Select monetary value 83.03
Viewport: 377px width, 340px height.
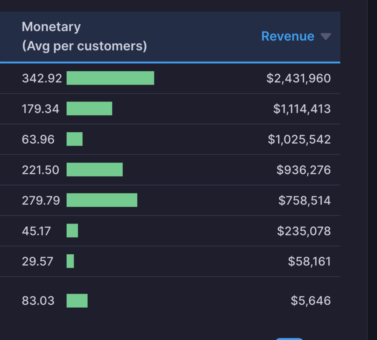[x=38, y=301]
